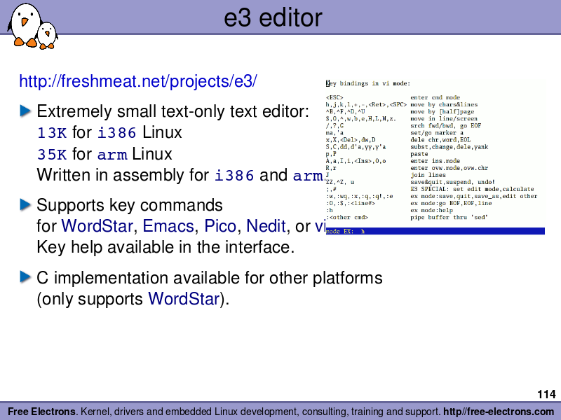Click 'Emacs' in the key commands list
Screen dimensions: 561x420
[x=168, y=226]
